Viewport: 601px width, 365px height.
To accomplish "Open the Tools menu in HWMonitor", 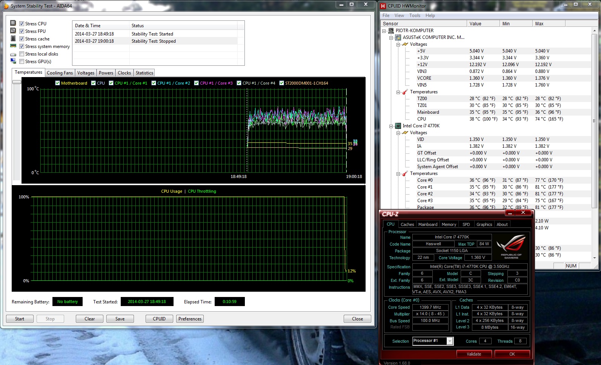I will (415, 15).
